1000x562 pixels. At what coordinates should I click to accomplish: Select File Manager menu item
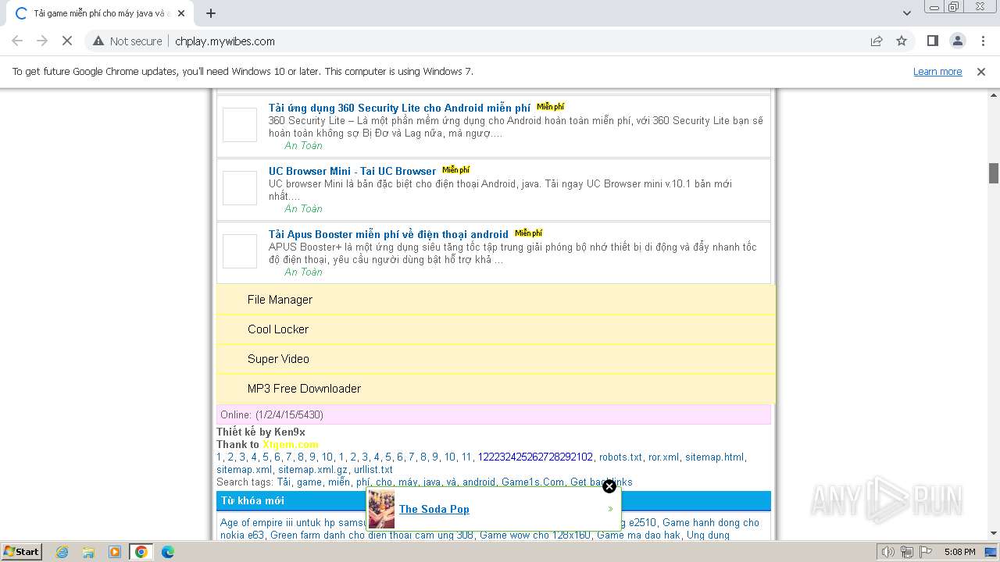pos(496,300)
